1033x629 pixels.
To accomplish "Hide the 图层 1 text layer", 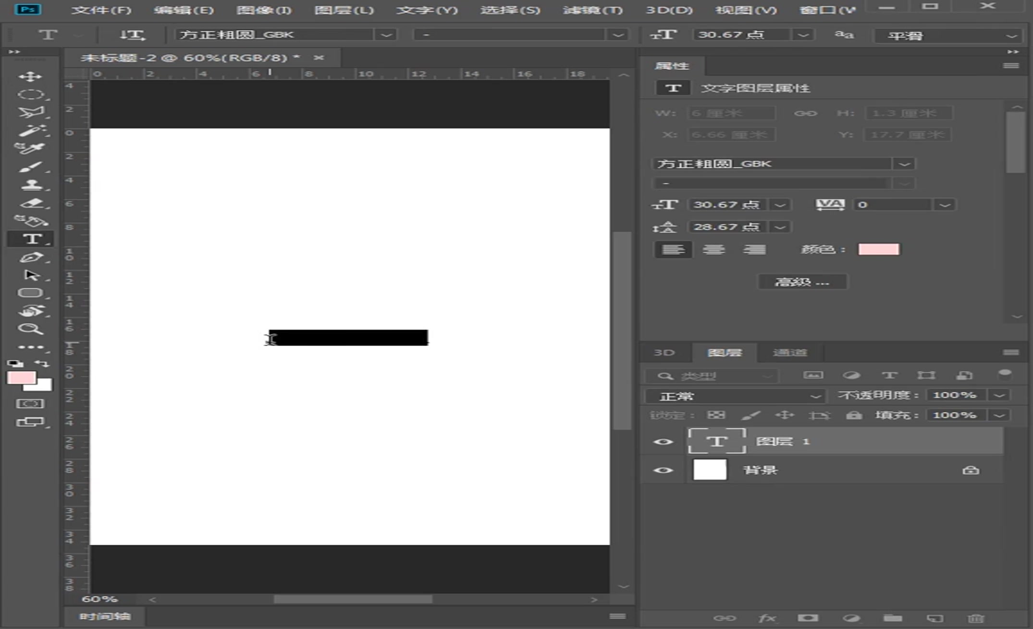I will [664, 442].
